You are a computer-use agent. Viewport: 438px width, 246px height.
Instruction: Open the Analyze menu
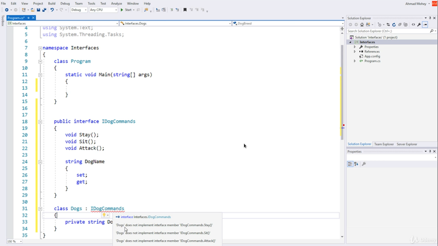[x=116, y=4]
